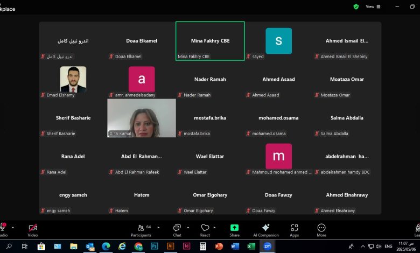Select the mostafa.brika participant name
This screenshot has width=420, height=253.
pos(210,118)
